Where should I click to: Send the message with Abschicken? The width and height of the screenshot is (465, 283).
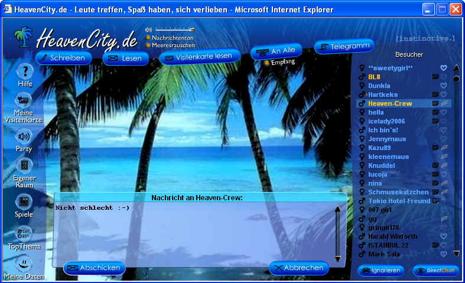click(x=95, y=268)
